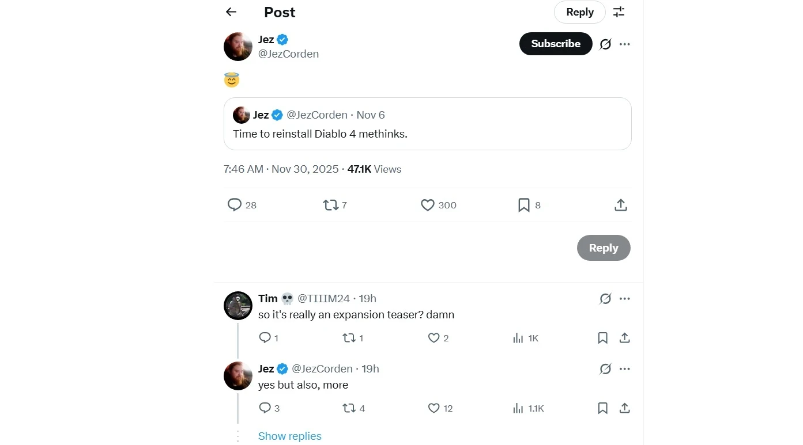This screenshot has width=803, height=445.
Task: Like the main post with 300 likes
Action: tap(428, 205)
